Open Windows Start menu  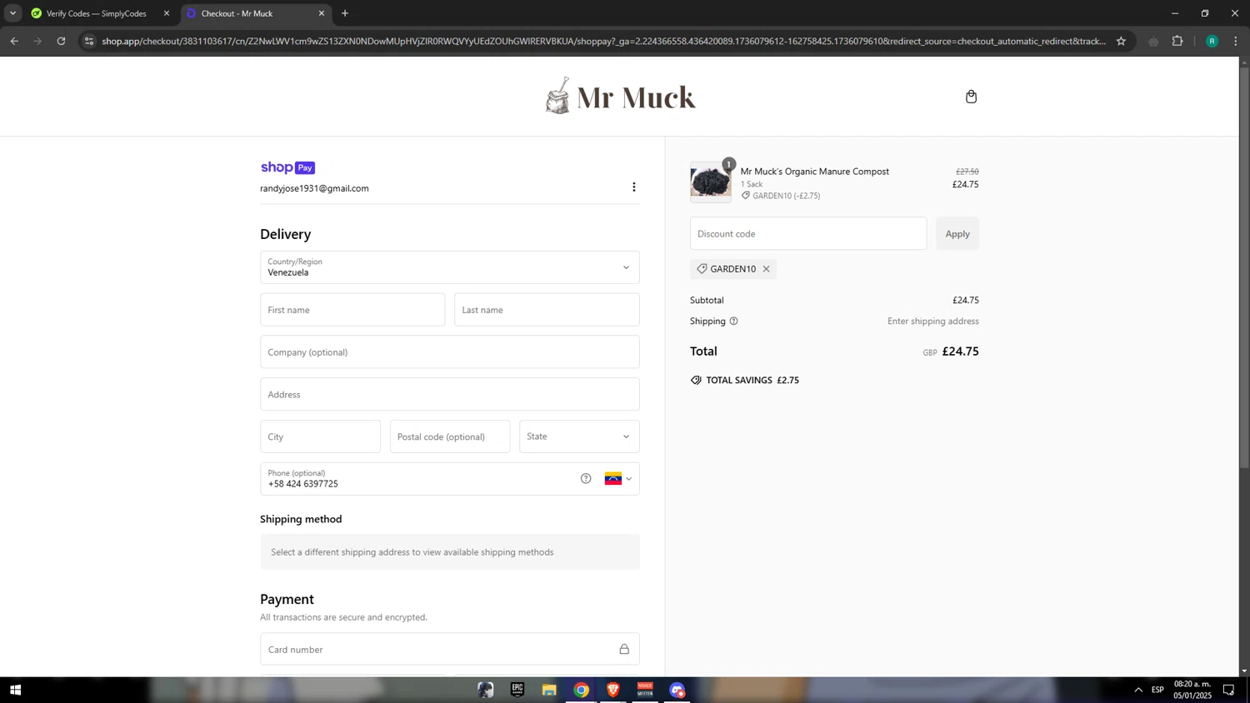pos(15,690)
